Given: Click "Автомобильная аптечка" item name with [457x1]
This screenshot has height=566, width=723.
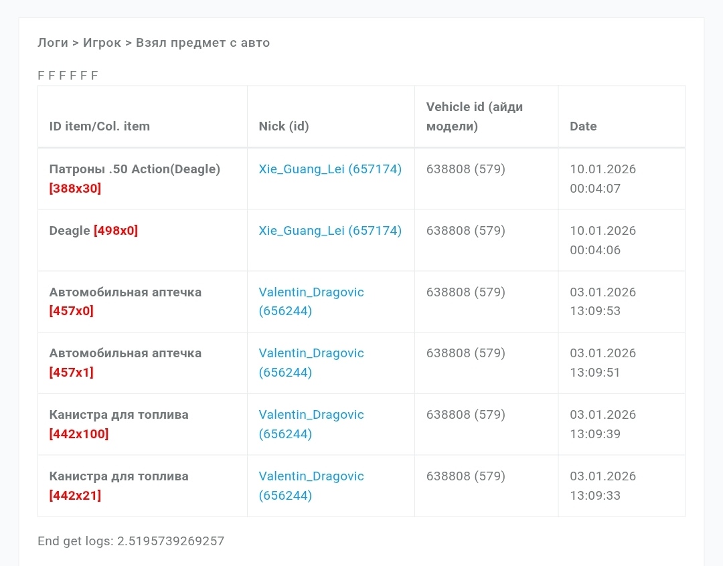Looking at the screenshot, I should (125, 353).
